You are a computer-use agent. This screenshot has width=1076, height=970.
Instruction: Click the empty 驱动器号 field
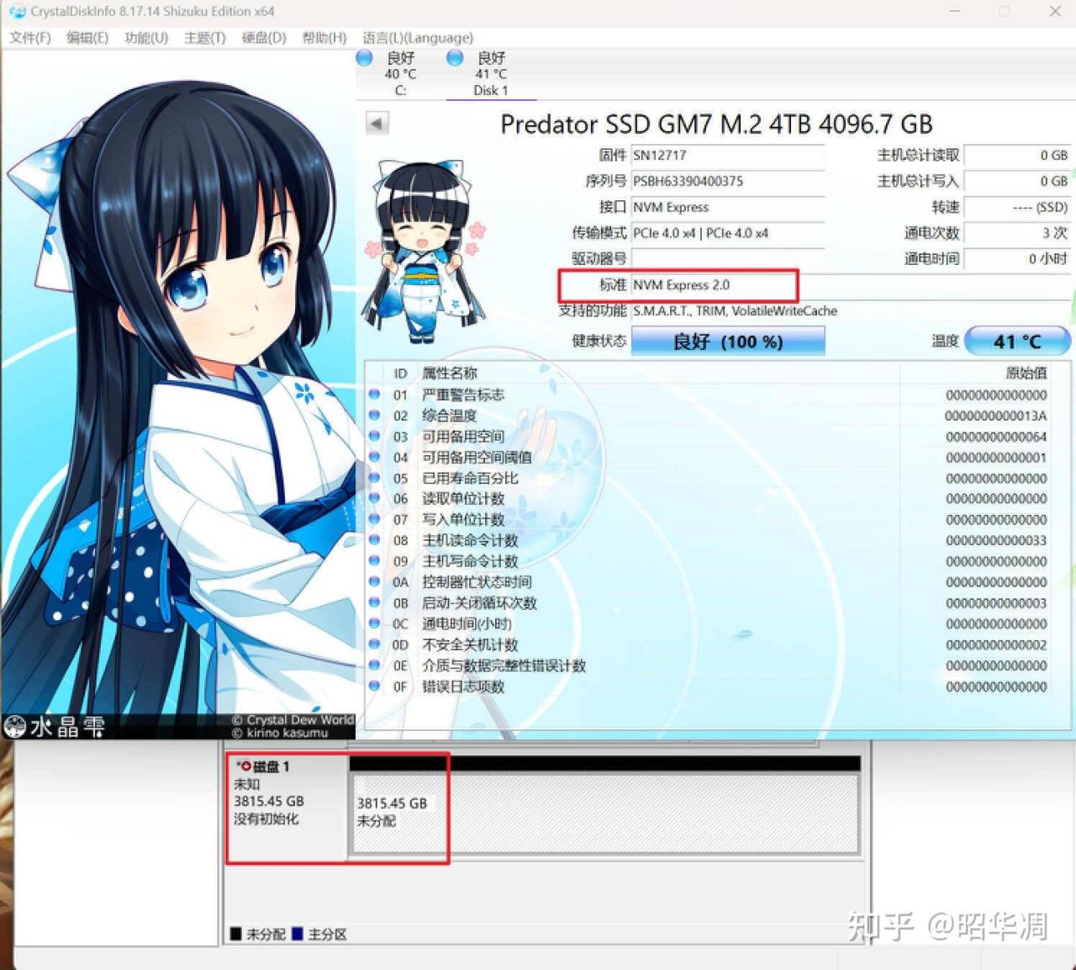(728, 259)
